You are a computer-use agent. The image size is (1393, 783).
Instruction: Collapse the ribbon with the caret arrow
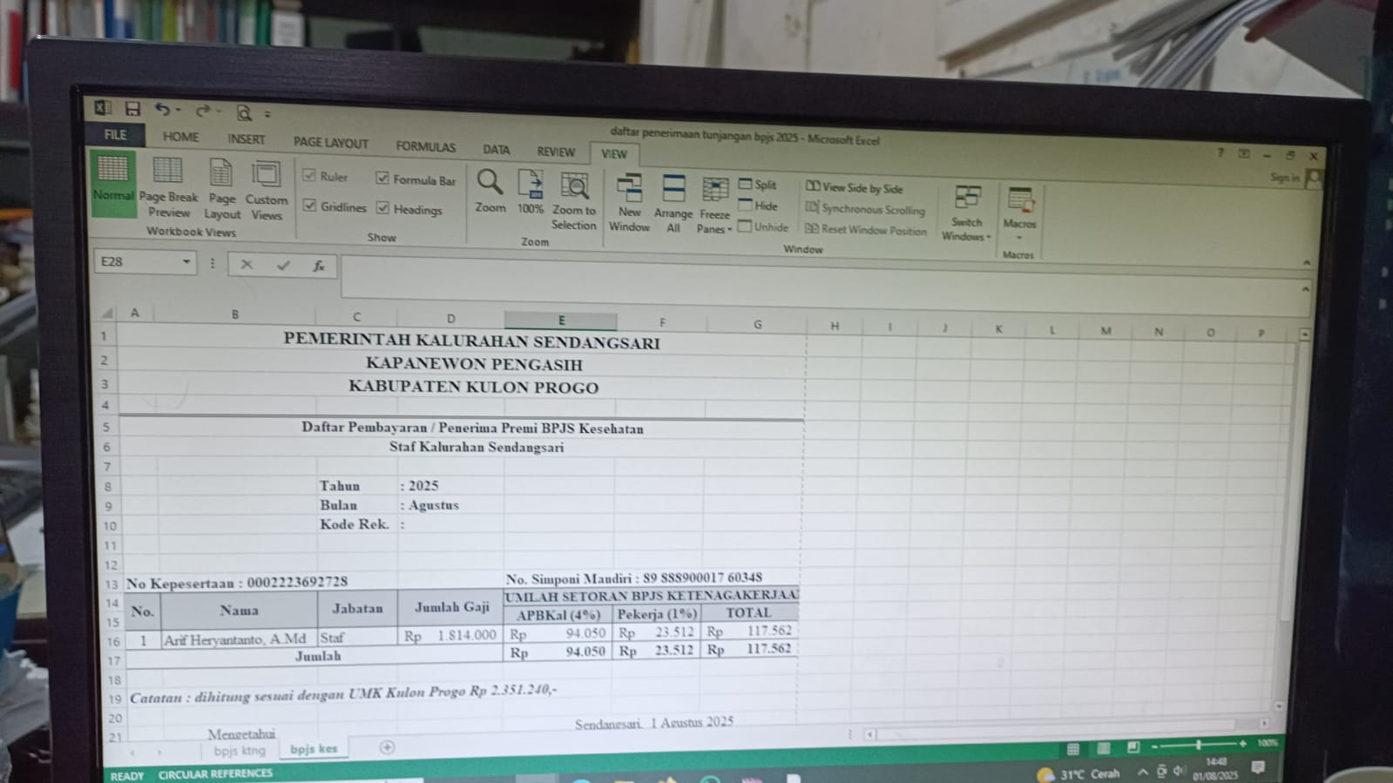point(1306,262)
